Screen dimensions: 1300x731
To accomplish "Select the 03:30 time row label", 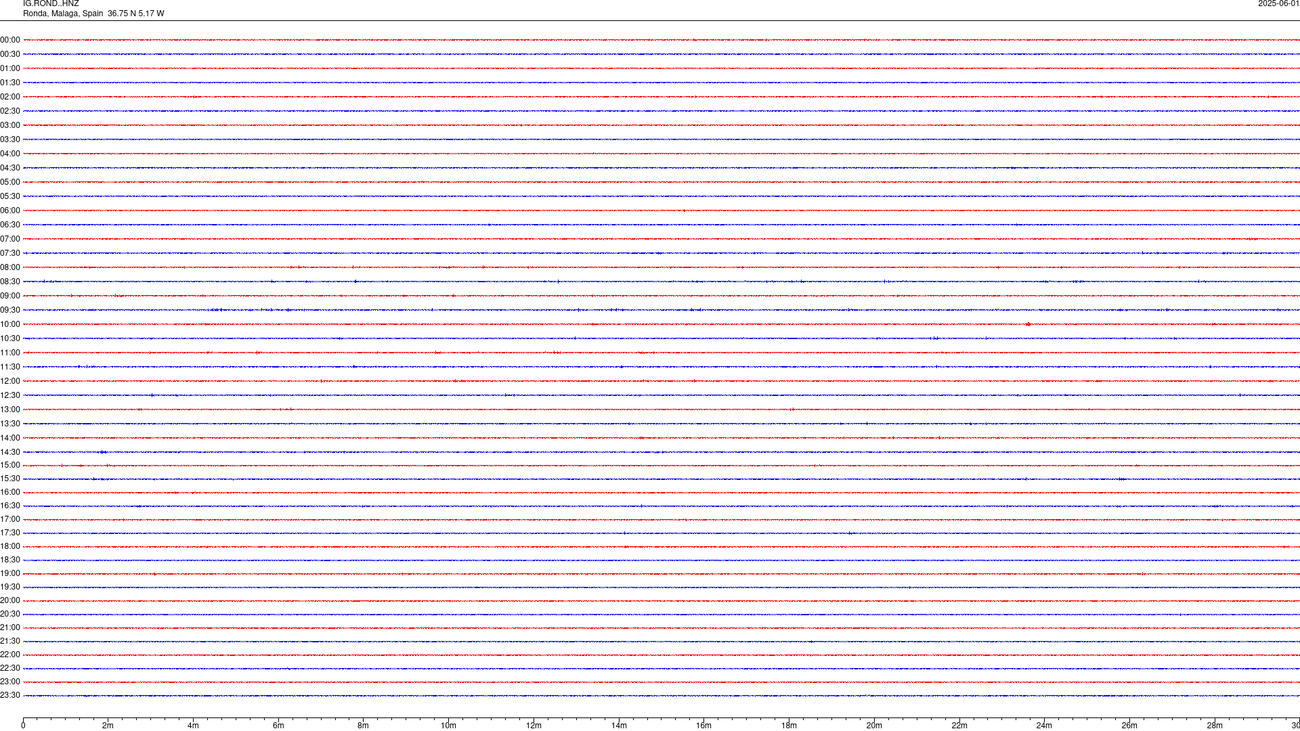I will pyautogui.click(x=10, y=139).
